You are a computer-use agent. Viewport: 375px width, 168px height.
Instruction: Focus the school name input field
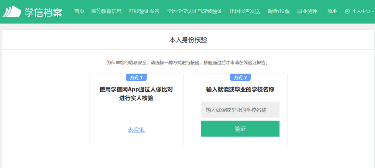click(240, 110)
